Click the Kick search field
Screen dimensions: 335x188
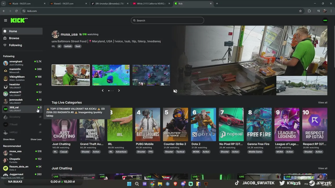tap(167, 20)
